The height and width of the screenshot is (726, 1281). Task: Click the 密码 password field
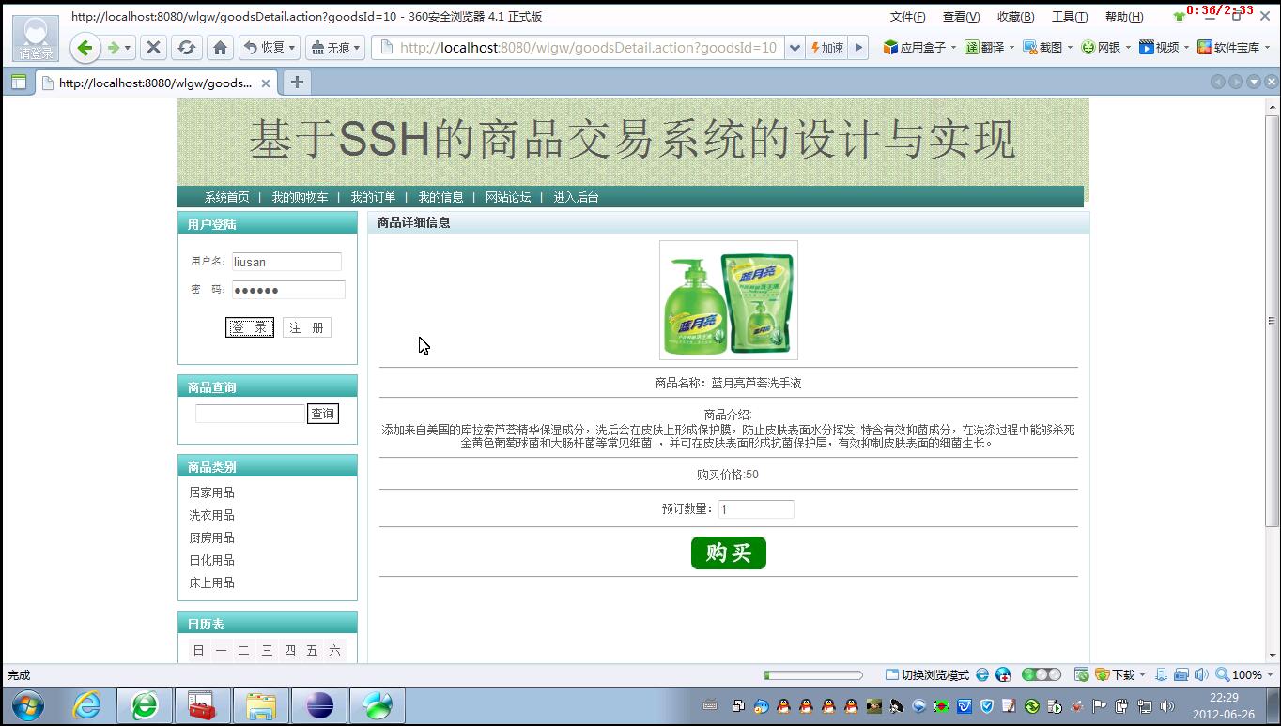pyautogui.click(x=288, y=290)
